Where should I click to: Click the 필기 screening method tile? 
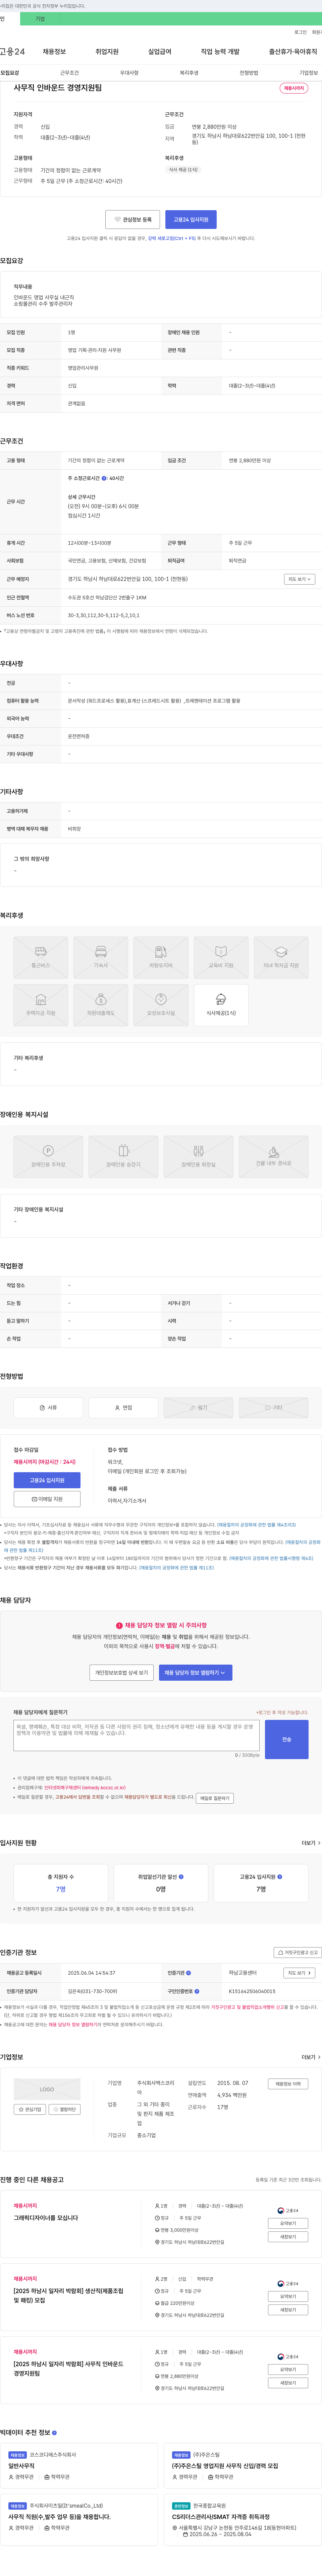[198, 1407]
